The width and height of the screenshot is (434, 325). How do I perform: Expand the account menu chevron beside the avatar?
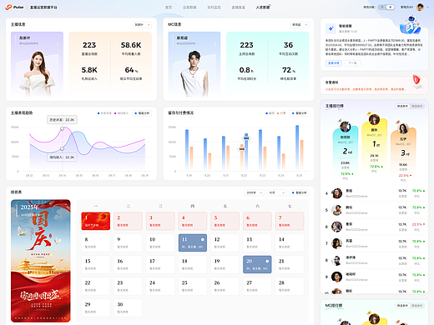click(x=427, y=7)
